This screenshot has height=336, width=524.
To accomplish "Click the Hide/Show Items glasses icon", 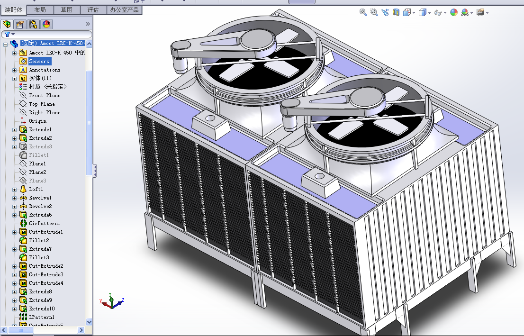I will [438, 13].
